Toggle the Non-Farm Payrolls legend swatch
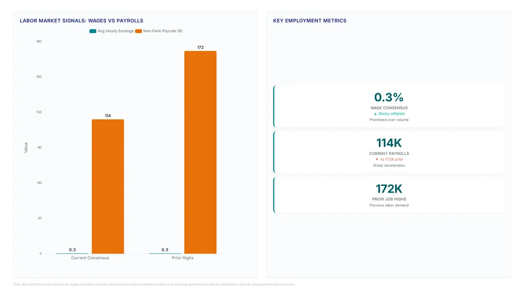 [138, 31]
